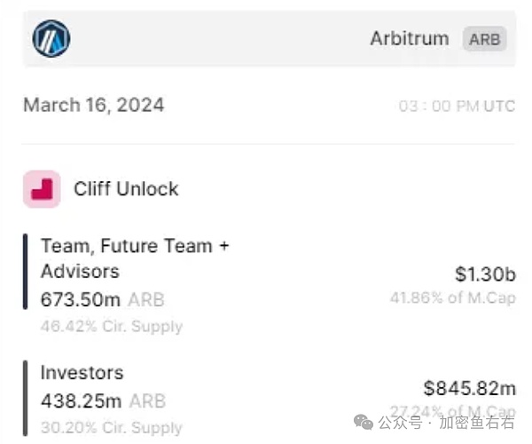Select the March 16, 2024 date
The width and height of the screenshot is (532, 444).
(x=93, y=105)
